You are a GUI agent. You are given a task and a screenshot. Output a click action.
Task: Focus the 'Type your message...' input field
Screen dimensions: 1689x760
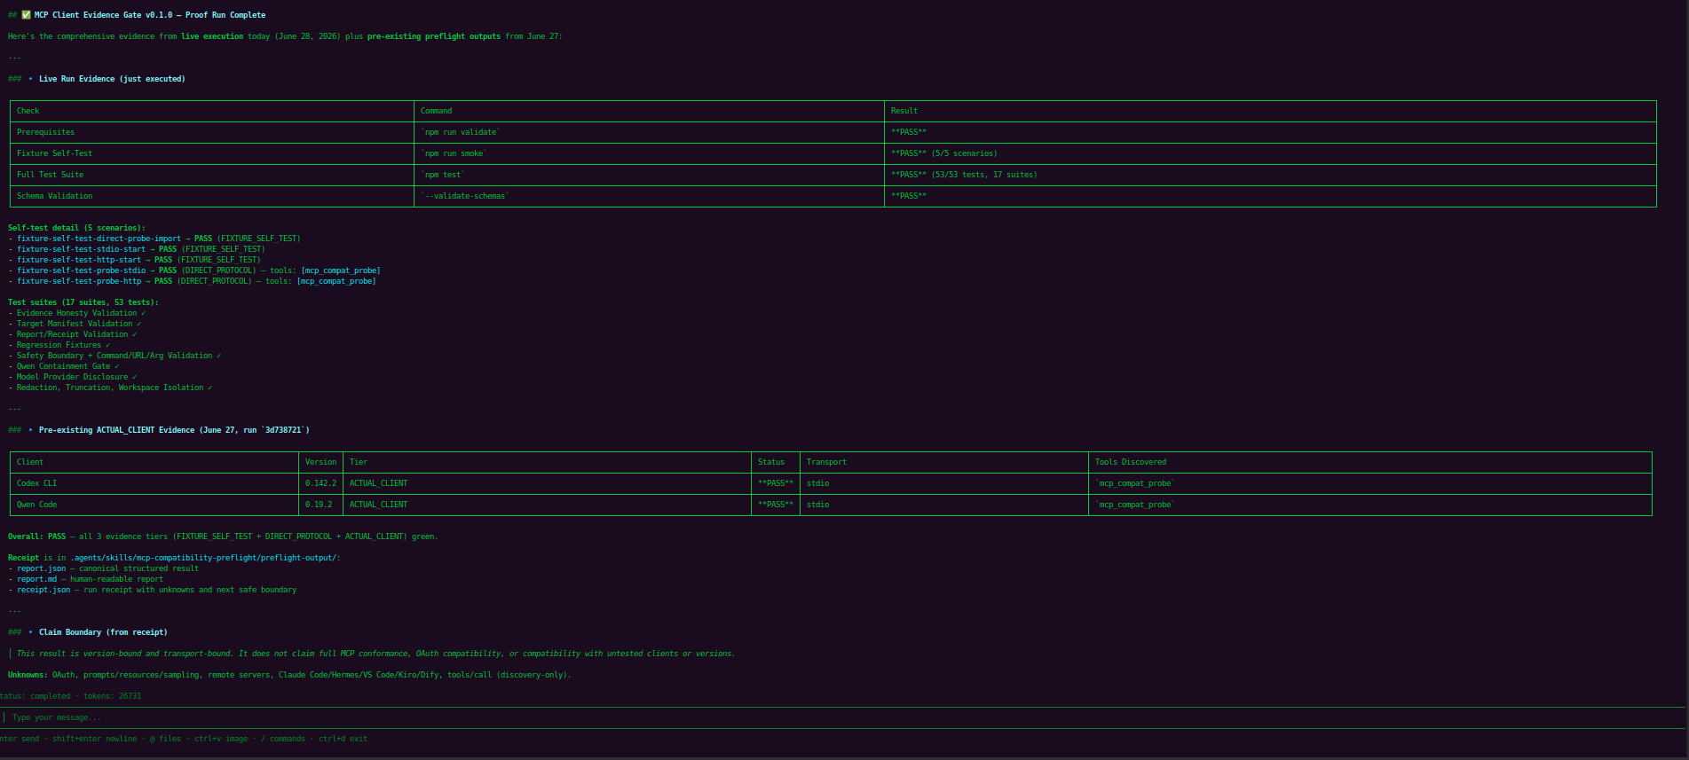coord(843,717)
